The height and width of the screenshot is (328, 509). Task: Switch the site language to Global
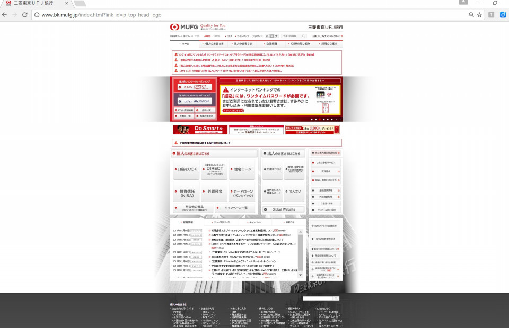pyautogui.click(x=217, y=36)
